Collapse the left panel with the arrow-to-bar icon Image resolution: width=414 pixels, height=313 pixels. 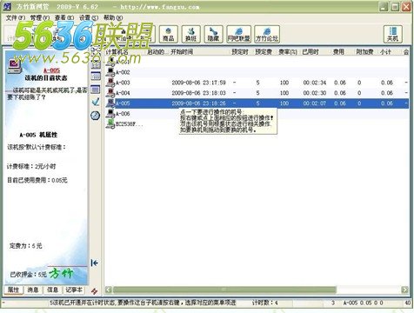pos(94,263)
